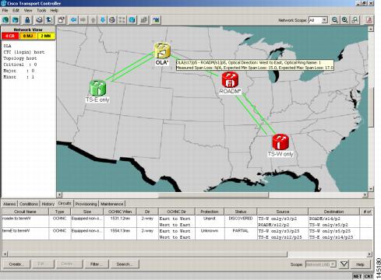Select the ROADM red node on map
381x280 pixels.
(230, 80)
